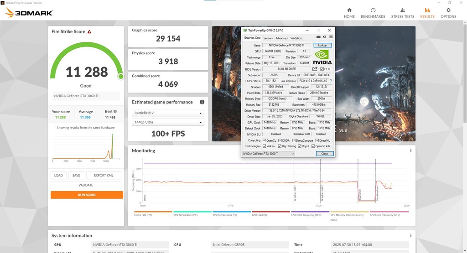Image resolution: width=467 pixels, height=253 pixels.
Task: Toggle the DirectCompute checkbox
Action: 294,140
